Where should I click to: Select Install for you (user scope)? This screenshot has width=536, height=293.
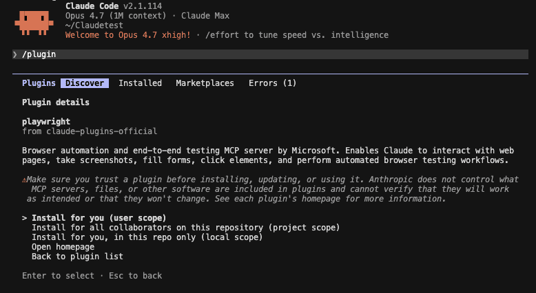(99, 218)
